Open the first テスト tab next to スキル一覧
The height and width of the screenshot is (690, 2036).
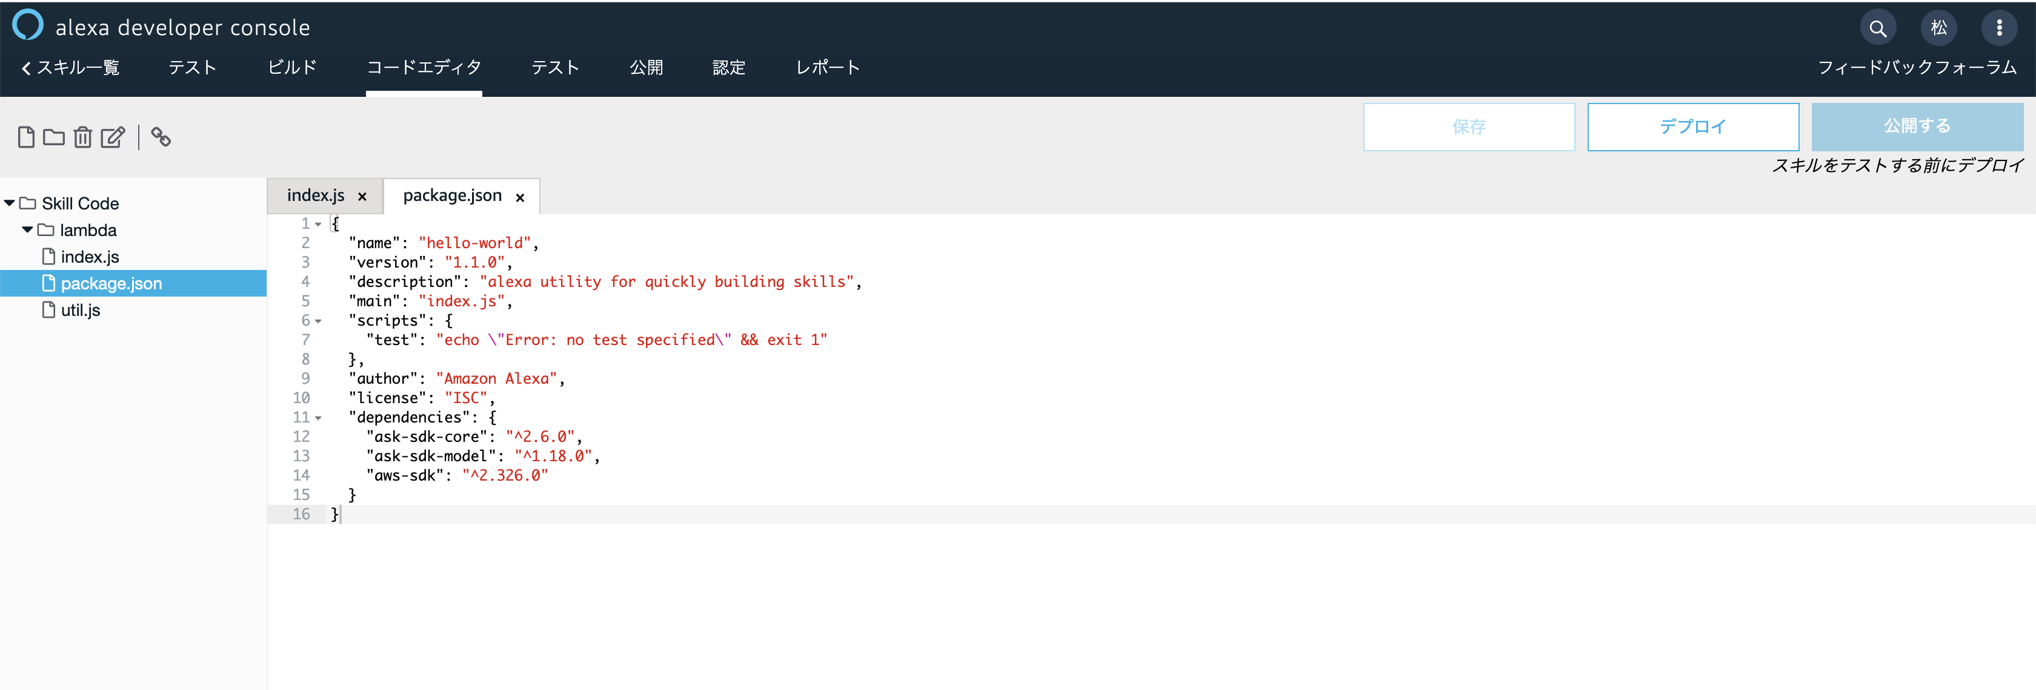(x=193, y=68)
